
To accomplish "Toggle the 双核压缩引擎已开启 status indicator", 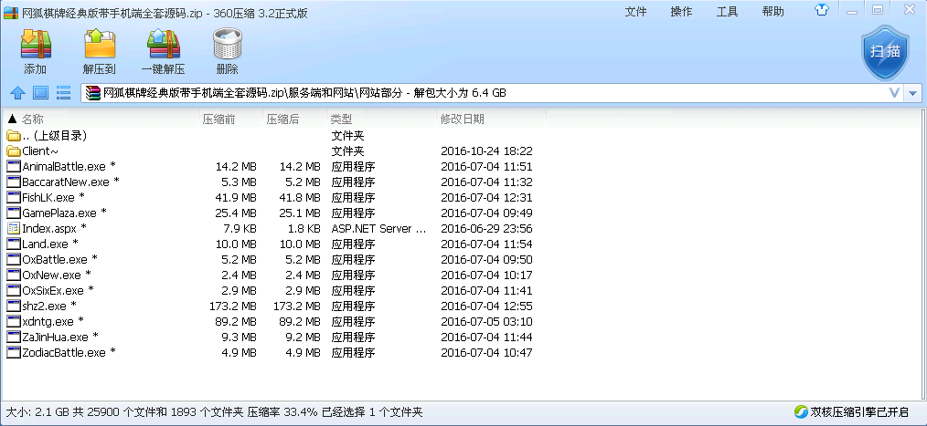I will [x=852, y=411].
